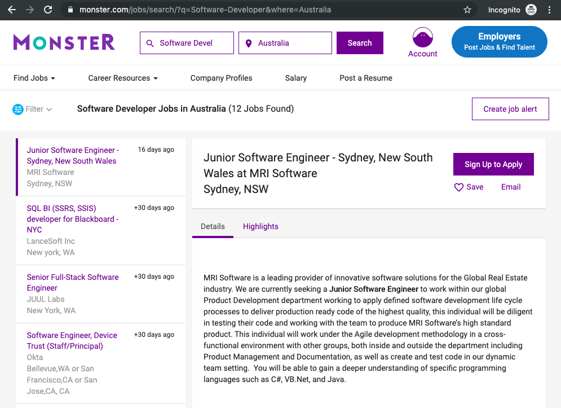Image resolution: width=561 pixels, height=408 pixels.
Task: Bookmark this page with the star icon
Action: (467, 10)
